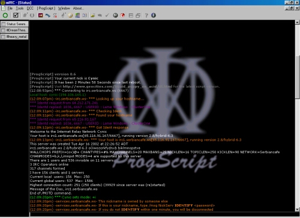Click green 'Local host: cynic' line

coord(58,95)
